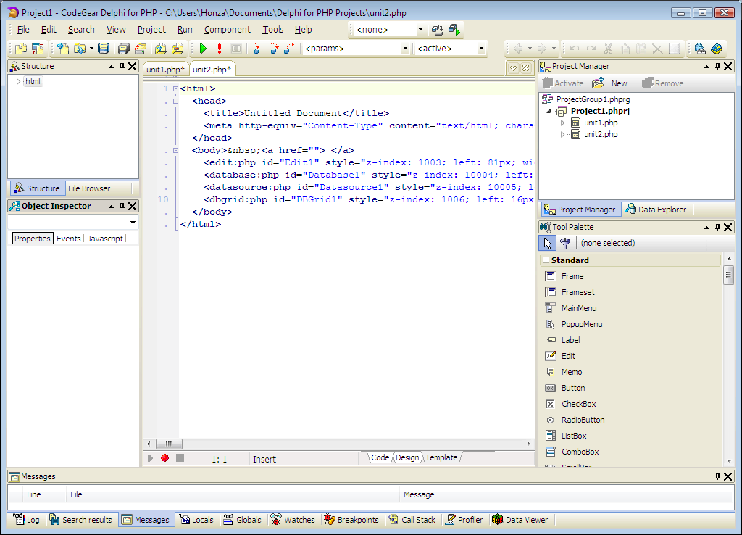Pin the Messages panel
Image resolution: width=742 pixels, height=535 pixels.
tap(718, 476)
